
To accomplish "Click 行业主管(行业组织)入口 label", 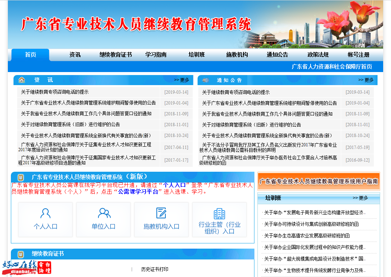I will [x=219, y=228].
